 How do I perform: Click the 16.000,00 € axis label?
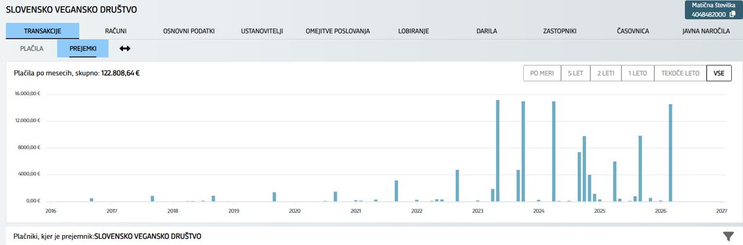[x=27, y=94]
